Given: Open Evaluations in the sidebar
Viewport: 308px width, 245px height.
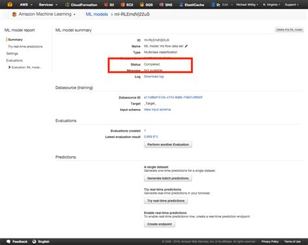Looking at the screenshot, I should pyautogui.click(x=14, y=60).
